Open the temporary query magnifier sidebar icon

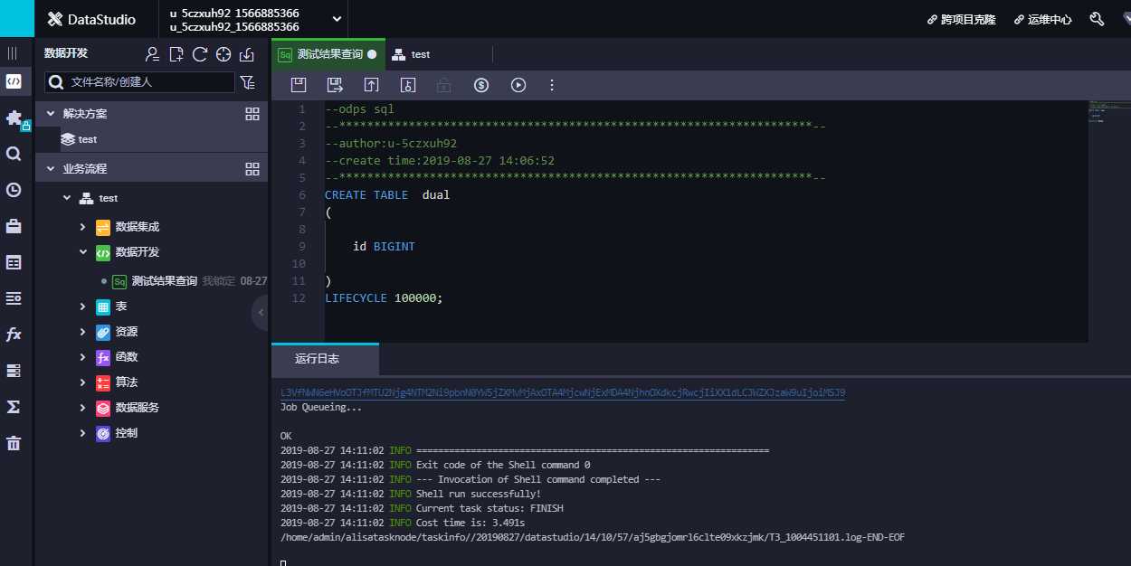tap(14, 154)
